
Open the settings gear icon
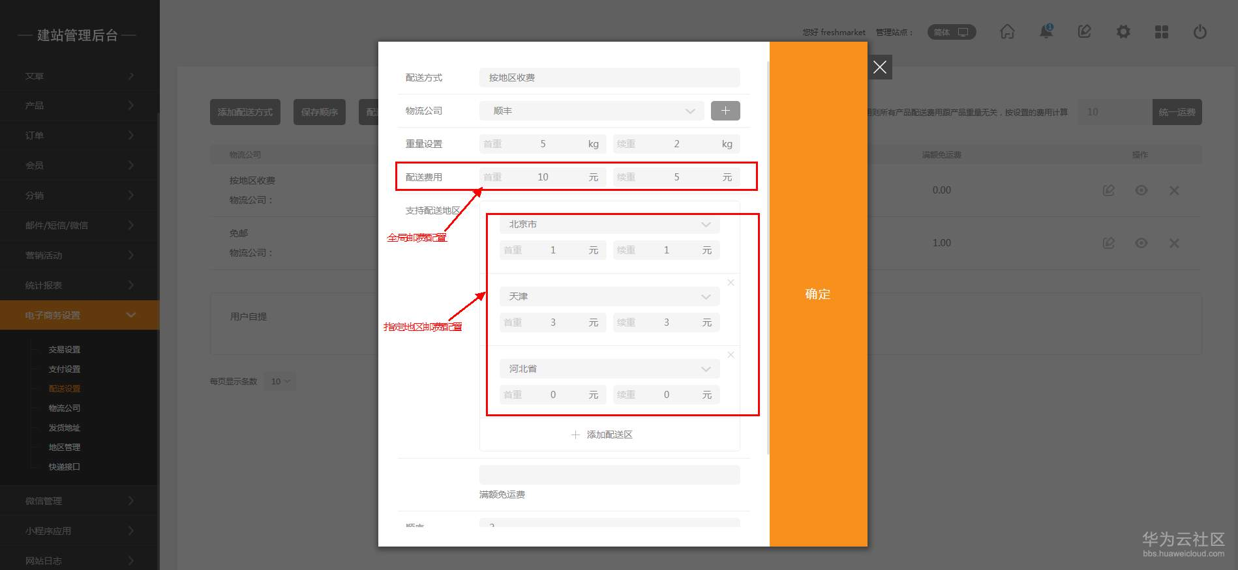click(x=1123, y=32)
